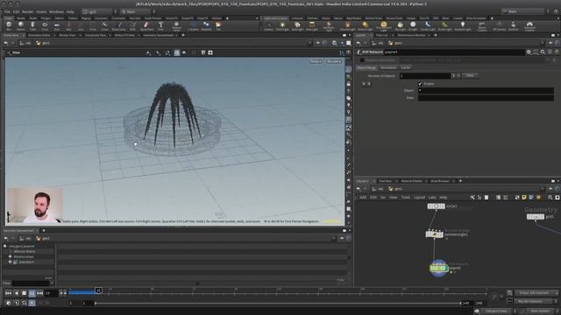Select the Torus shelf tool
This screenshot has height=315, width=561.
(x=45, y=25)
